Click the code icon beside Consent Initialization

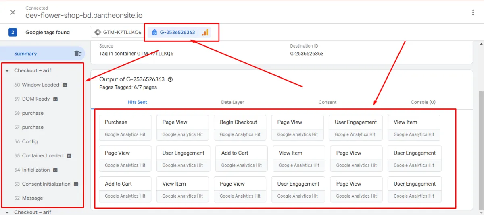(x=76, y=184)
